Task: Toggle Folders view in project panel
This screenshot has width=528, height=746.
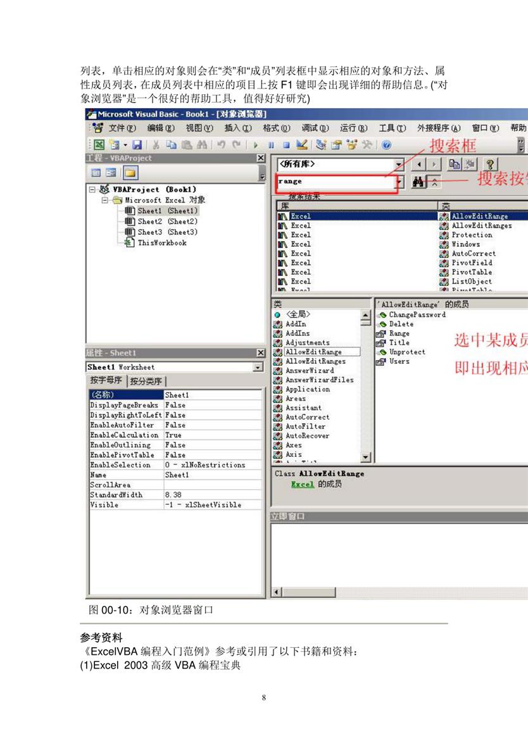Action: point(130,173)
